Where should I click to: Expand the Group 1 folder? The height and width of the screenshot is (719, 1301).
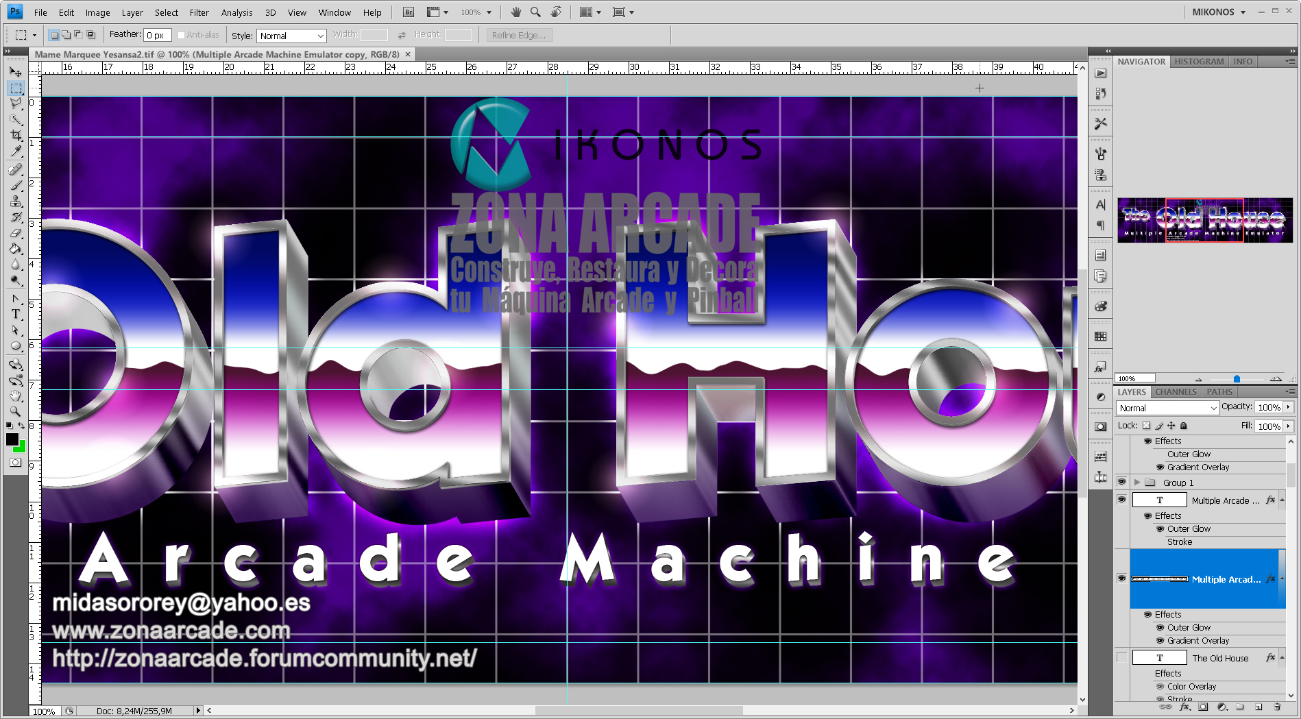point(1137,483)
